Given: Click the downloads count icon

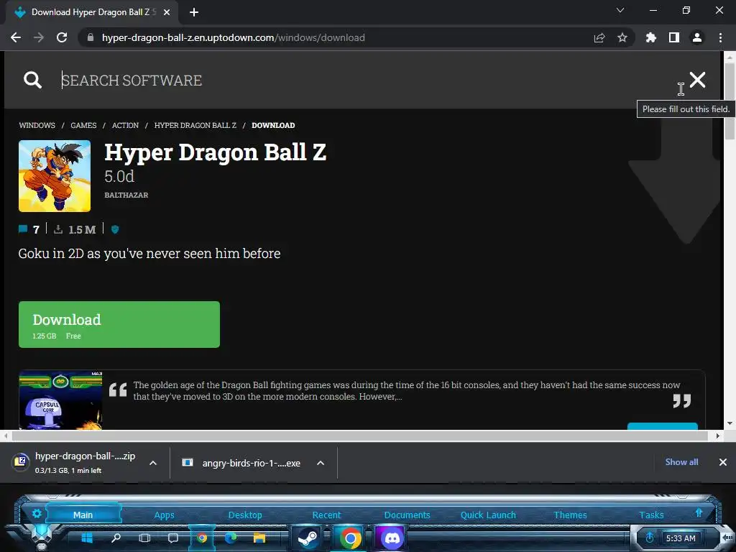Looking at the screenshot, I should [x=58, y=229].
